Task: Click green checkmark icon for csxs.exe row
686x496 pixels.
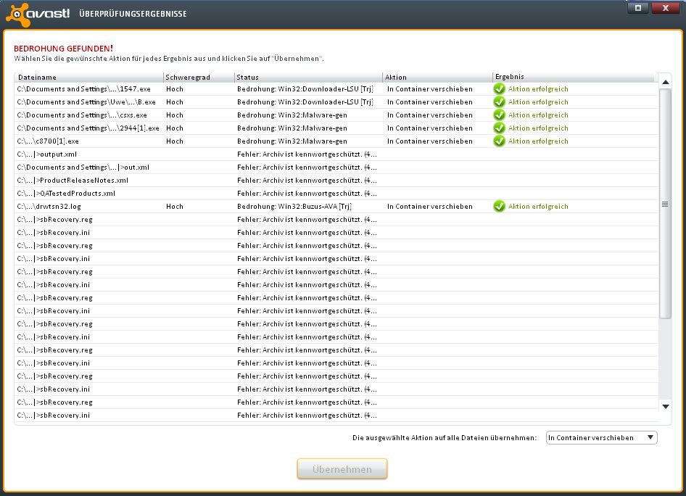Action: point(499,115)
